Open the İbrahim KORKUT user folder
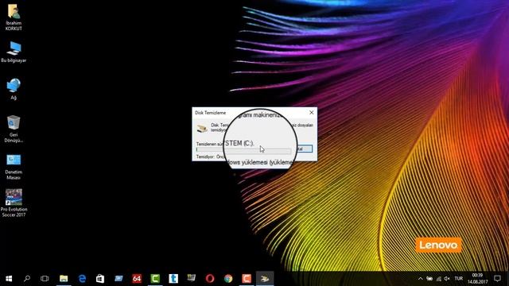Screen dimensions: 509x286 pos(14,17)
